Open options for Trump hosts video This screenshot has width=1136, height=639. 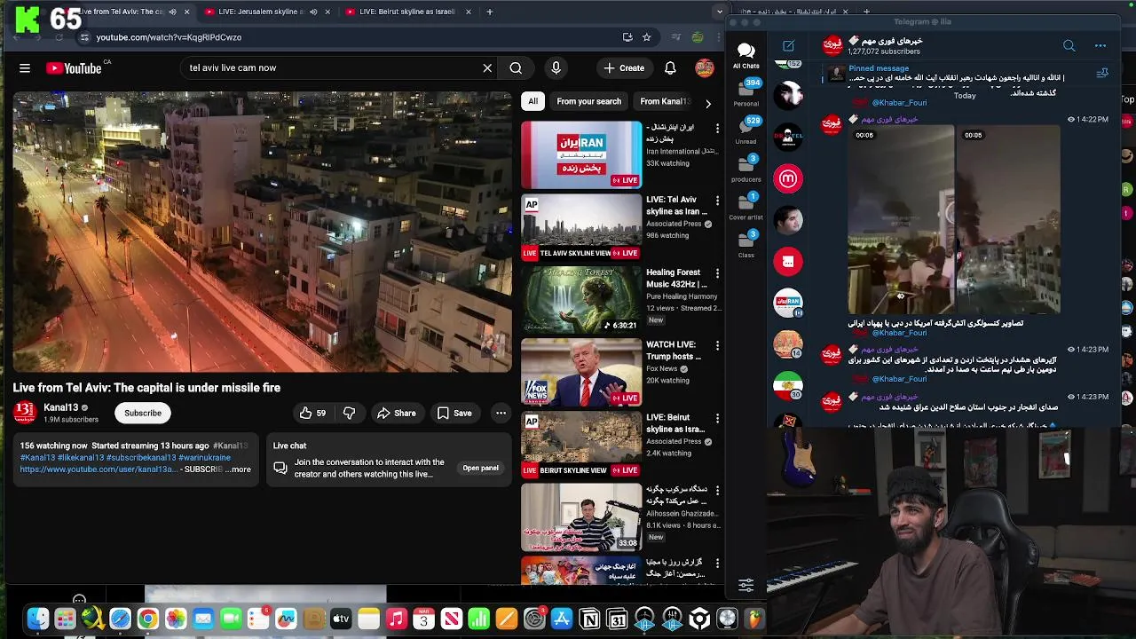click(717, 345)
